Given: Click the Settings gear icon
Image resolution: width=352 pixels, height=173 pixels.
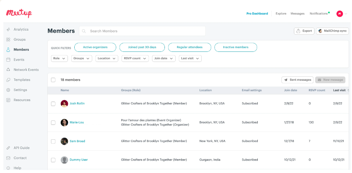Looking at the screenshot, I should [8, 90].
